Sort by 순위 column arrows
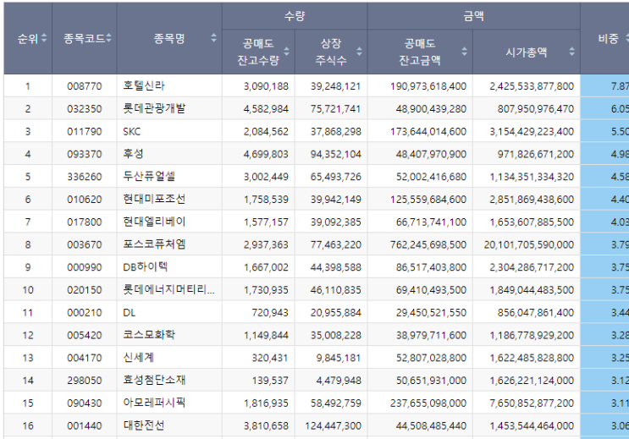Viewport: 629px width, 439px height. click(x=44, y=38)
